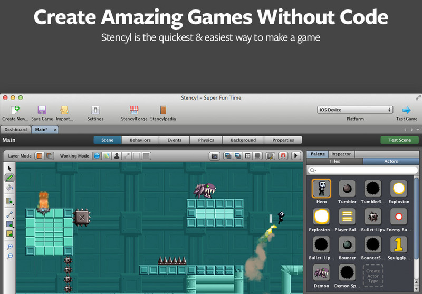Click the palette search field
This screenshot has width=422, height=294.
(x=361, y=170)
